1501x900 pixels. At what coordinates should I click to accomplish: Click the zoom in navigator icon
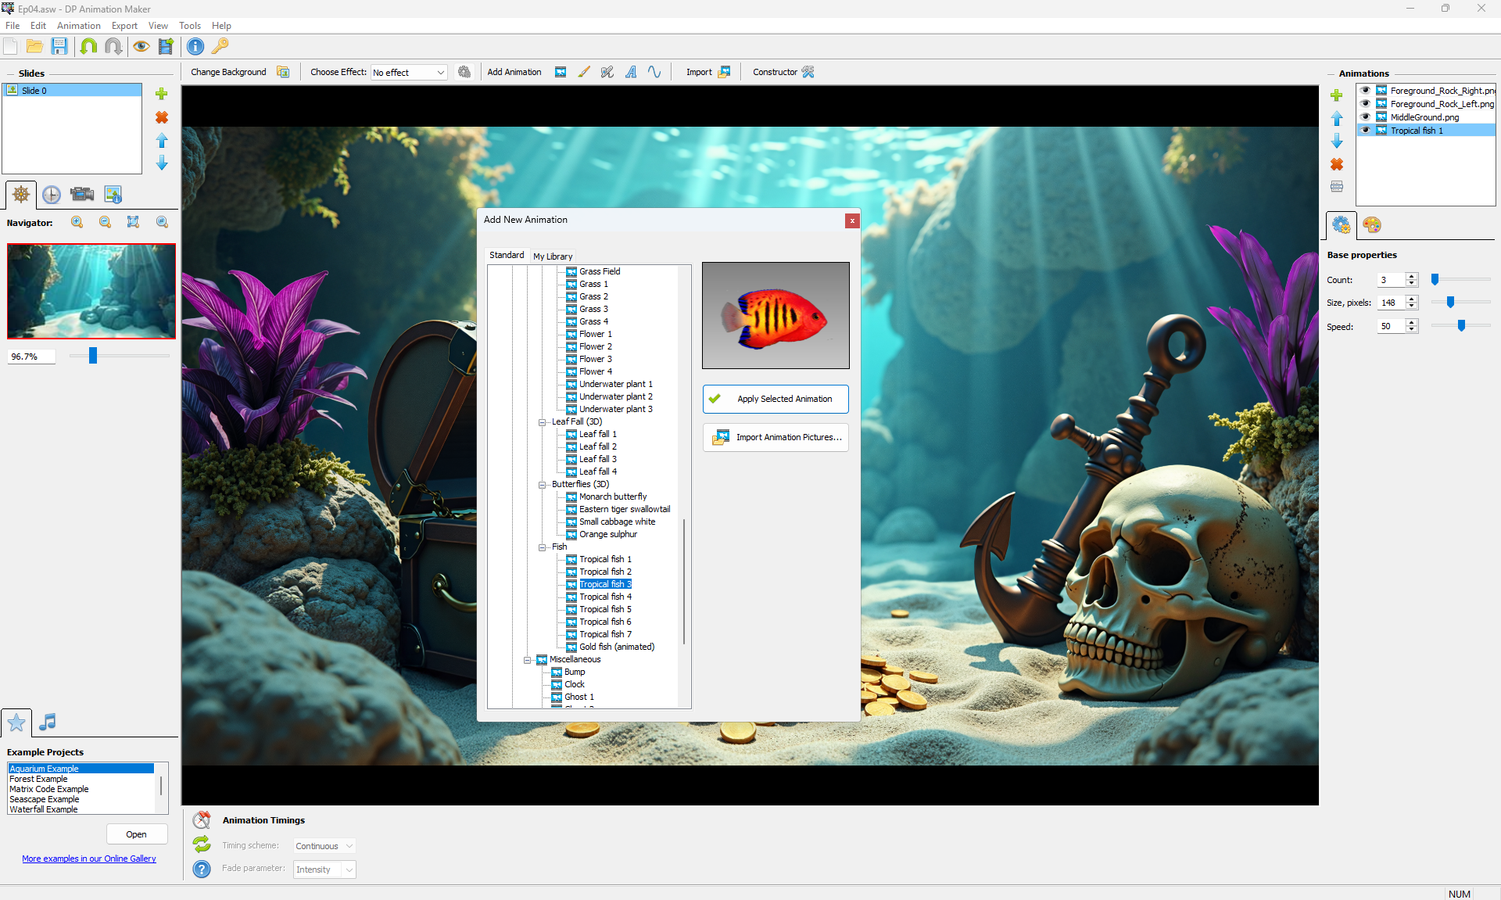coord(77,223)
